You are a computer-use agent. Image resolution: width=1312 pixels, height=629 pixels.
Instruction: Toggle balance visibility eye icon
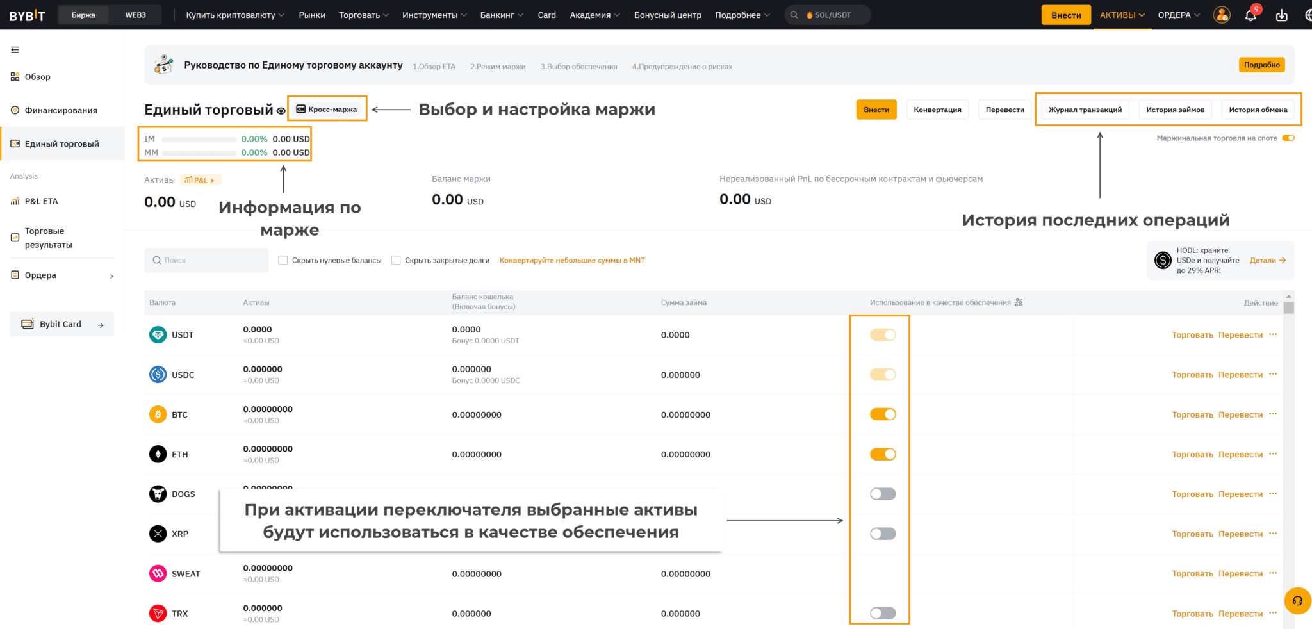281,111
